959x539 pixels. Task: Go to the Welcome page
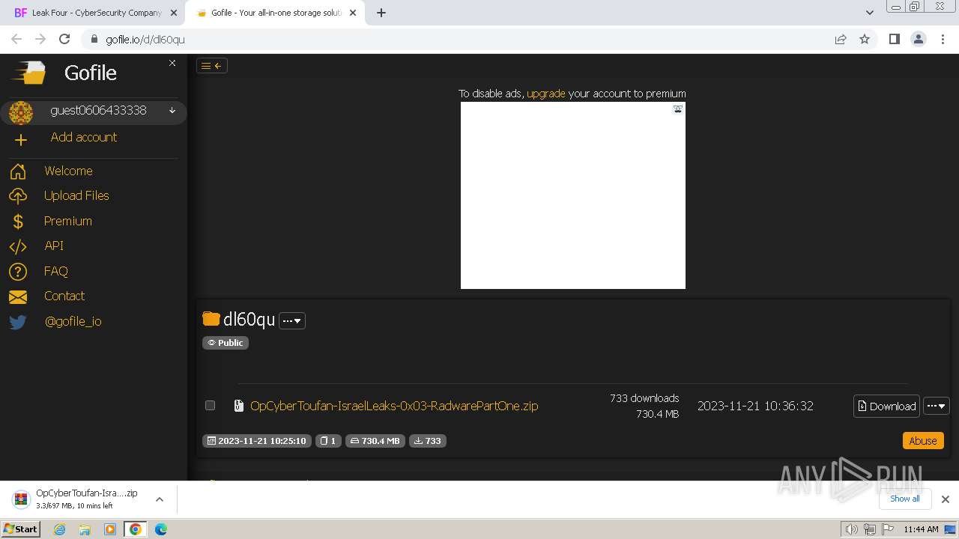[x=68, y=171]
